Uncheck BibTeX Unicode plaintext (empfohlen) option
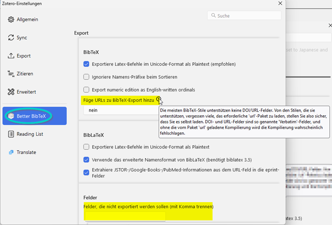Viewport: 332px width, 225px height. coord(86,64)
